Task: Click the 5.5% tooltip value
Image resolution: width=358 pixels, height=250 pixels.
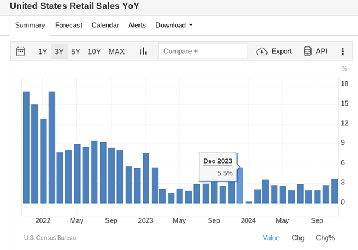Action: point(225,173)
